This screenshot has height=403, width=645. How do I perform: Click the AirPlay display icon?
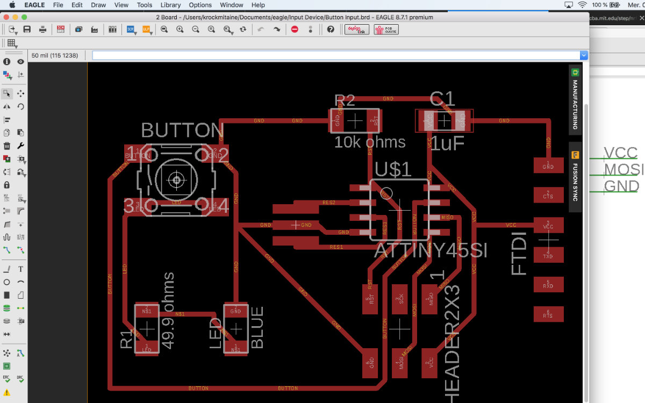coord(569,5)
